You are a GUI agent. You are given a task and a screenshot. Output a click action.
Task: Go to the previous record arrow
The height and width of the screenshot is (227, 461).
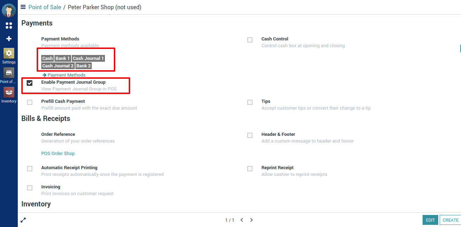(242, 220)
